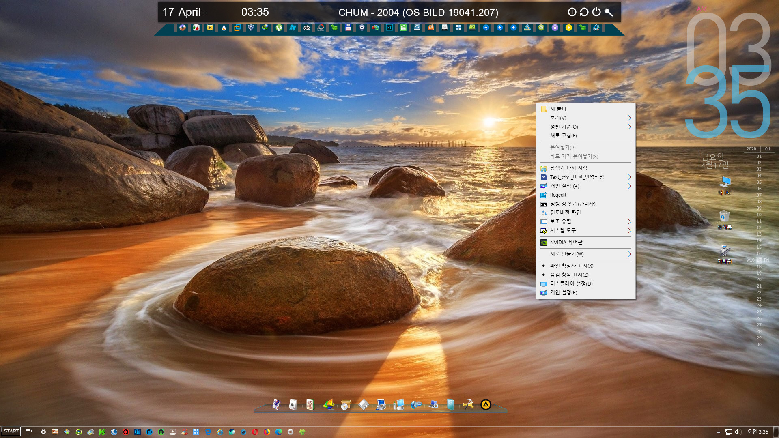The width and height of the screenshot is (779, 438).
Task: Click the circled exclamation icon in top bar
Action: [572, 12]
